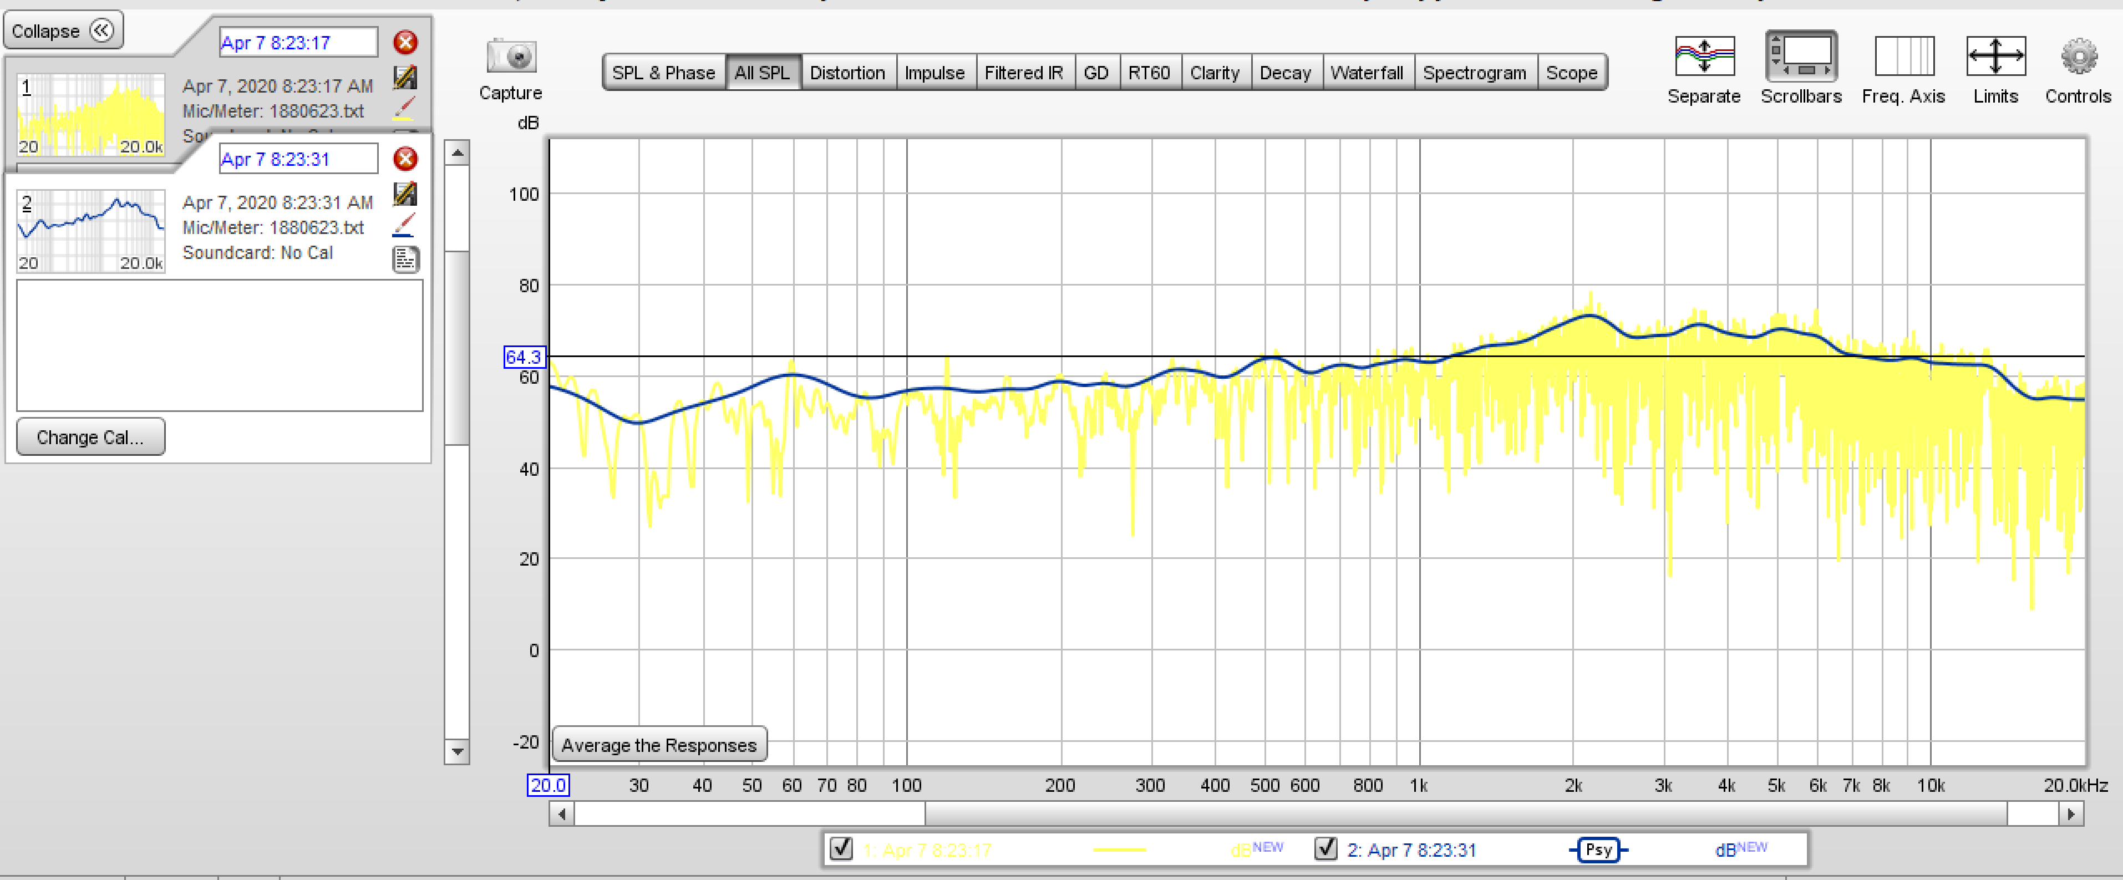Toggle trace 2 Apr 7 8:23:31 checkbox
The height and width of the screenshot is (880, 2123).
tap(1325, 848)
